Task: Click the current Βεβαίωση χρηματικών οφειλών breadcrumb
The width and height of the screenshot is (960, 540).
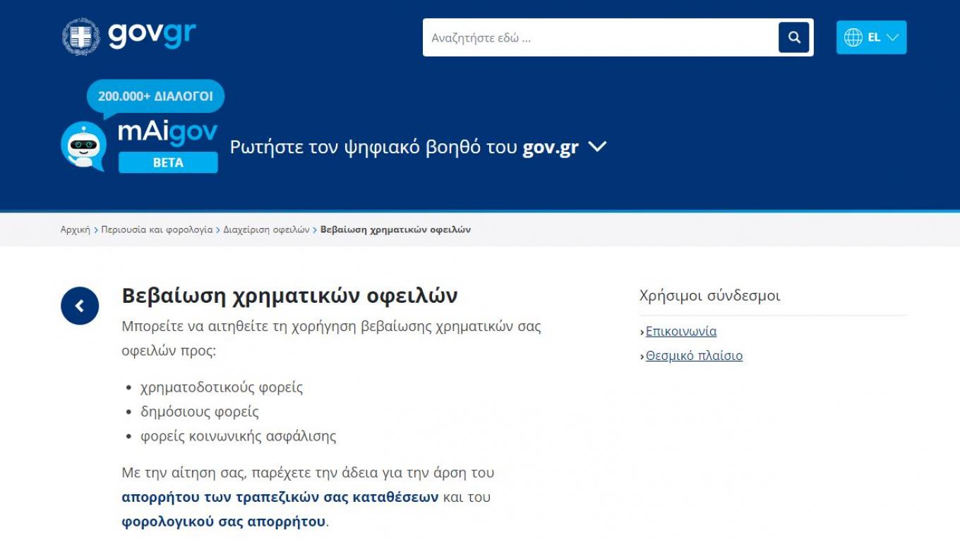Action: (x=395, y=229)
